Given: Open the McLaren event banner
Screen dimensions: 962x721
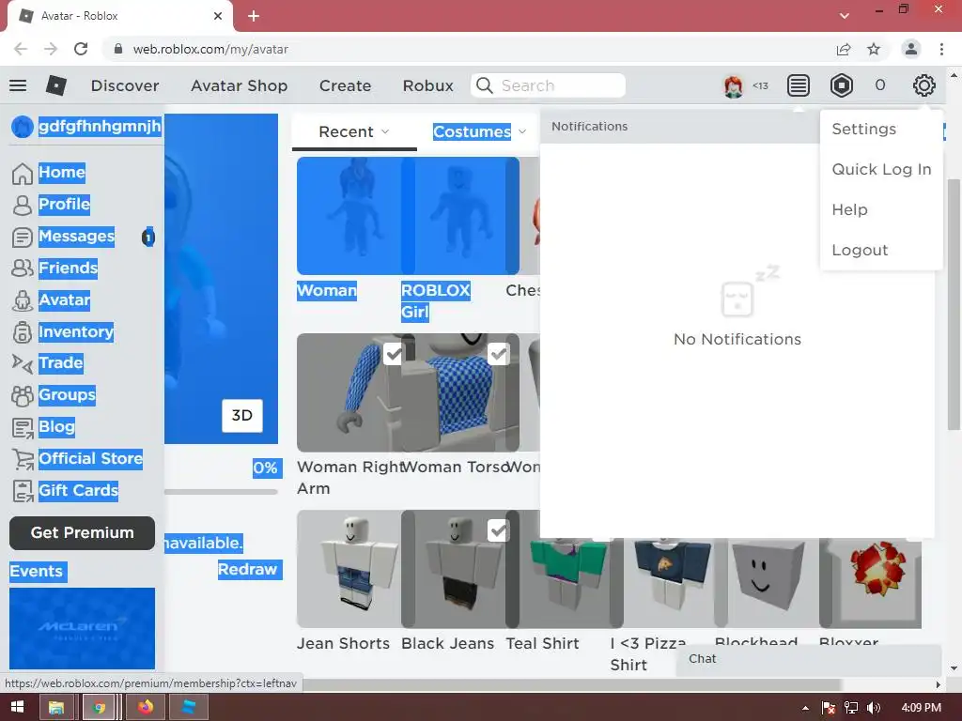Looking at the screenshot, I should [83, 628].
